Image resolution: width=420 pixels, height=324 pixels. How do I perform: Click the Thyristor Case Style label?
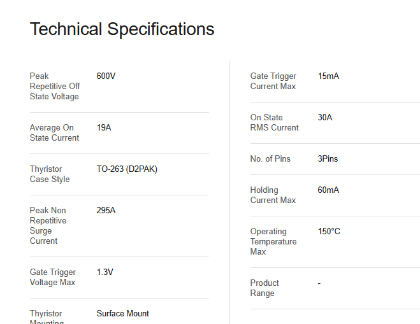50,174
